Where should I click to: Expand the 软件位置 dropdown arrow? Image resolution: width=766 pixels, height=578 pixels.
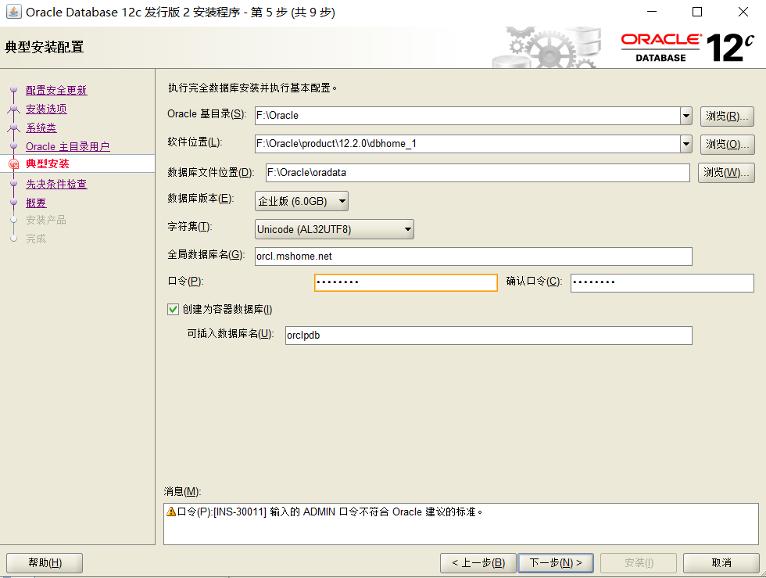click(686, 144)
